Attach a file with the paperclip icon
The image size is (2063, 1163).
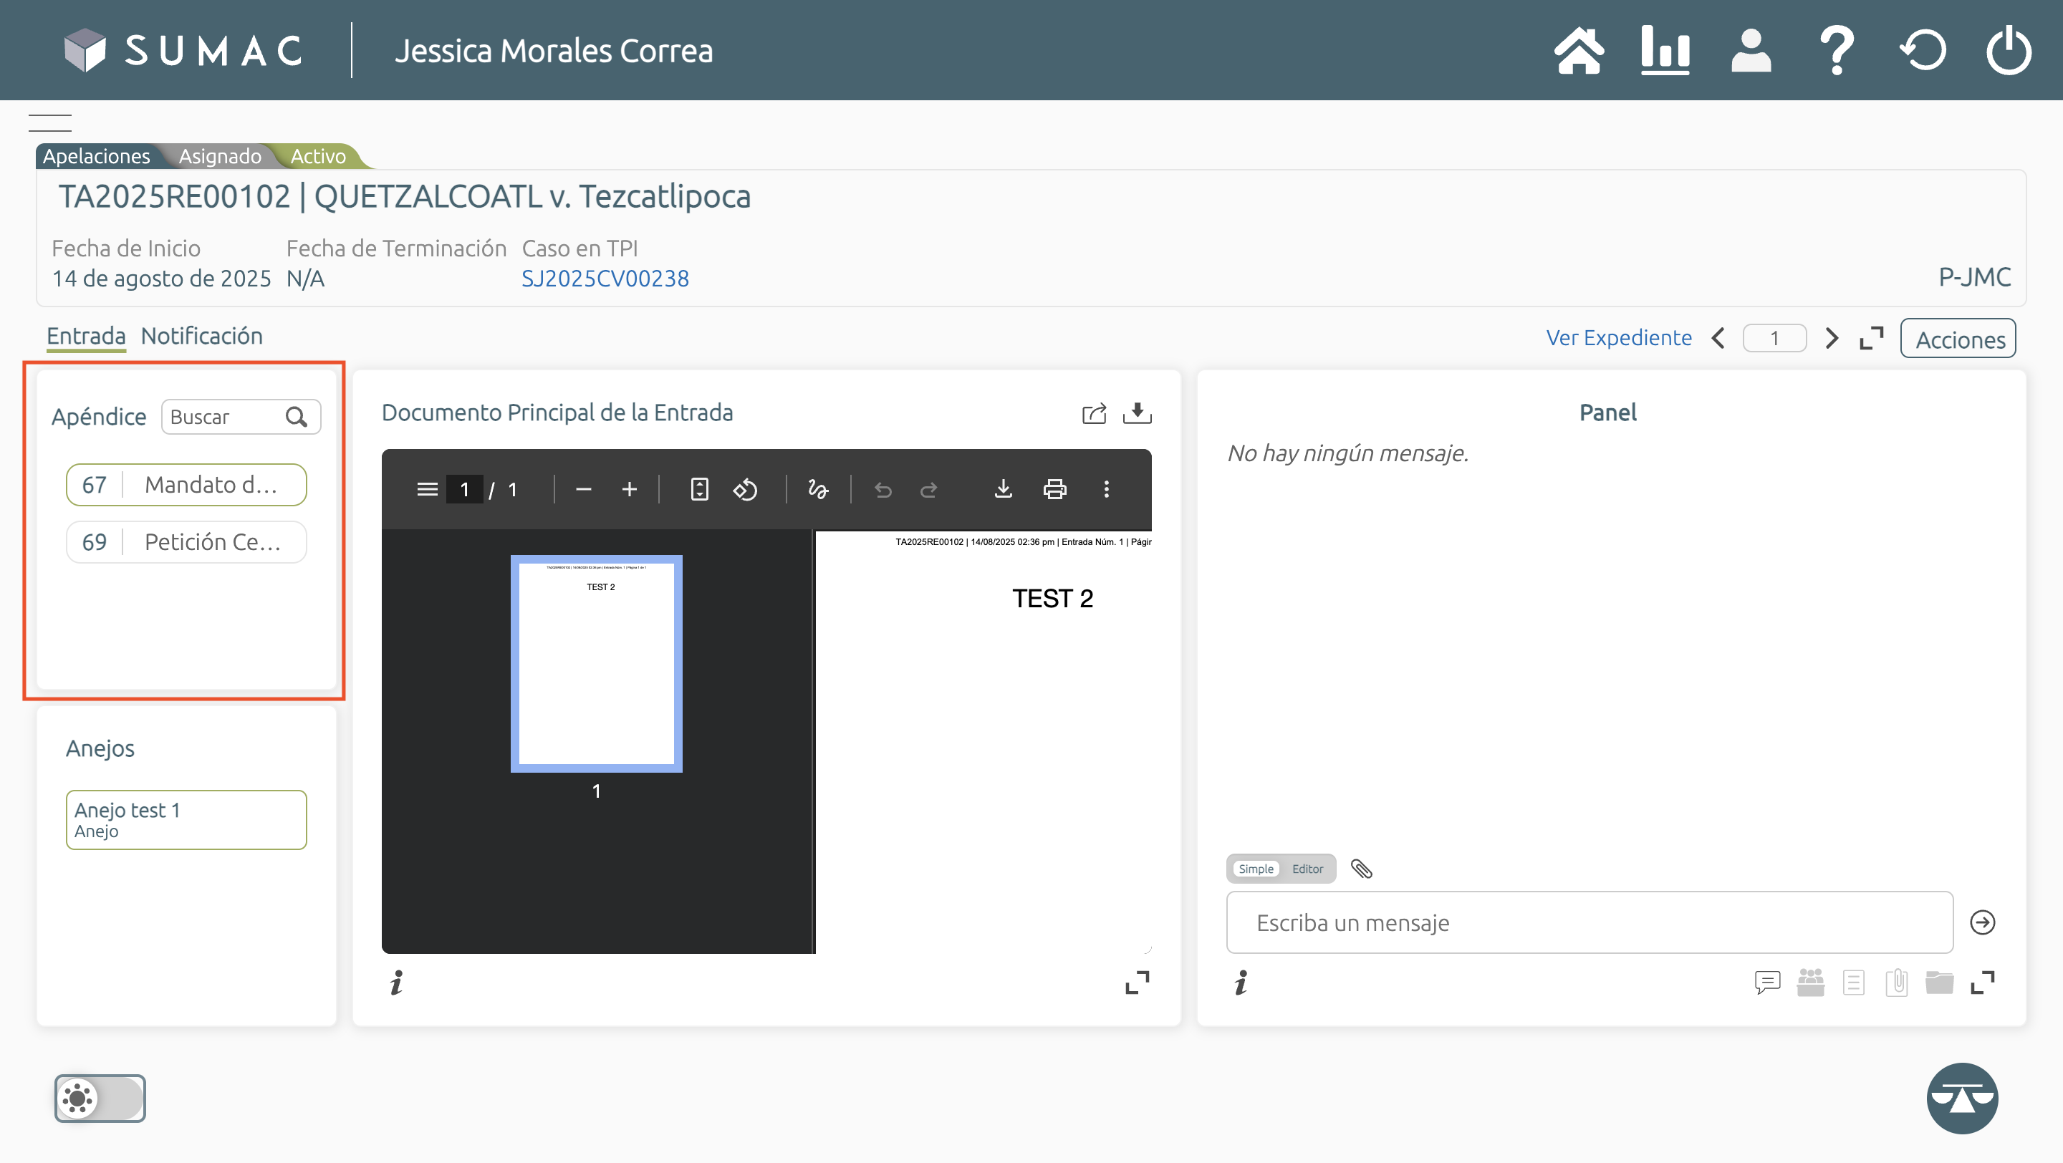click(x=1362, y=869)
